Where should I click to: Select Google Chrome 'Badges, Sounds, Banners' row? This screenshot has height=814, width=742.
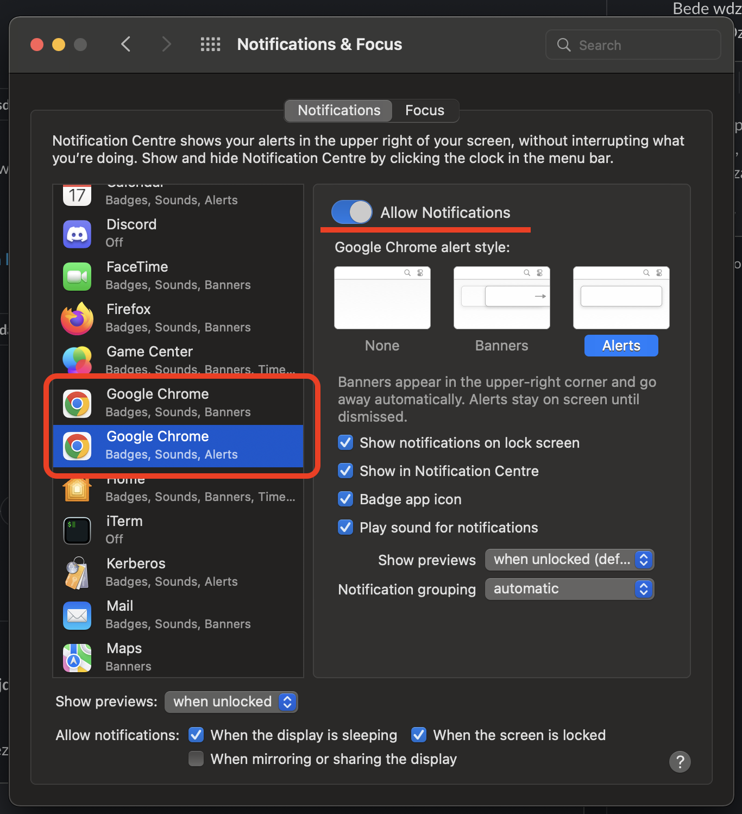pos(178,404)
